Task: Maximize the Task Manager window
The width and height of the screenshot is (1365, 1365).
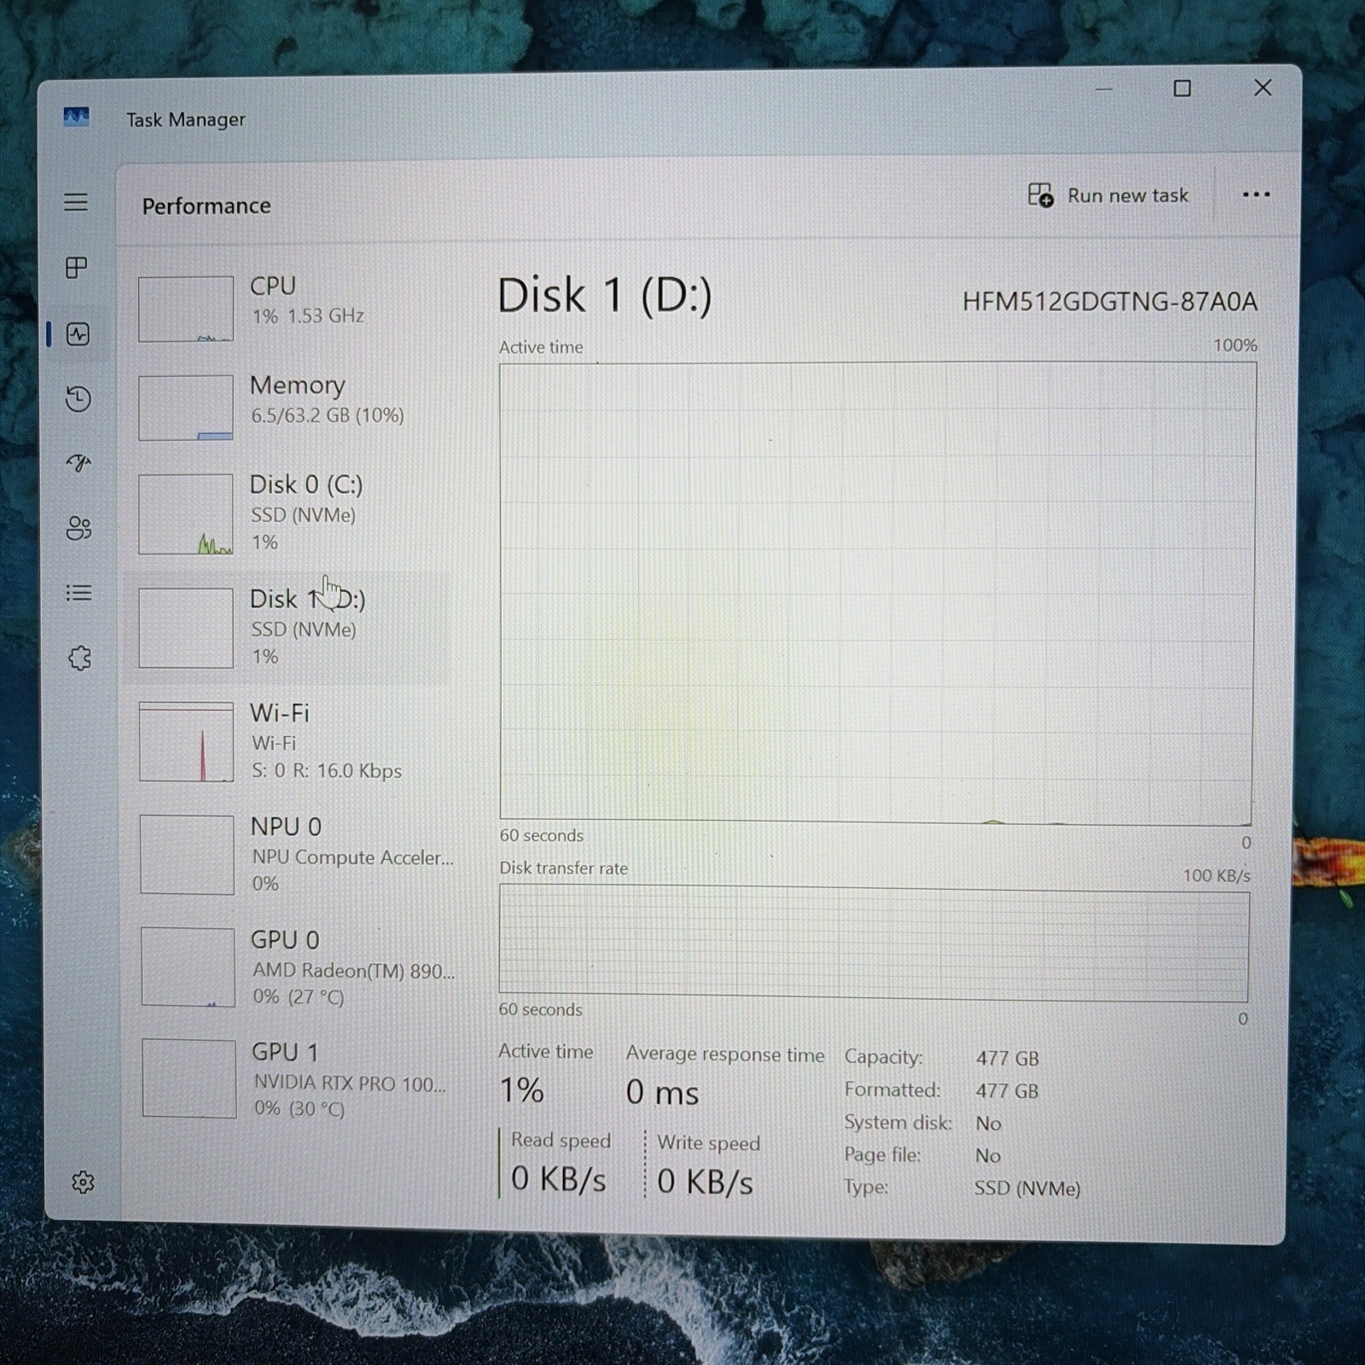Action: [1182, 88]
